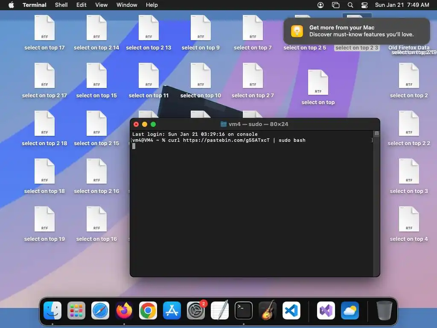
Task: Open the Weather app in dock
Action: coord(350,310)
